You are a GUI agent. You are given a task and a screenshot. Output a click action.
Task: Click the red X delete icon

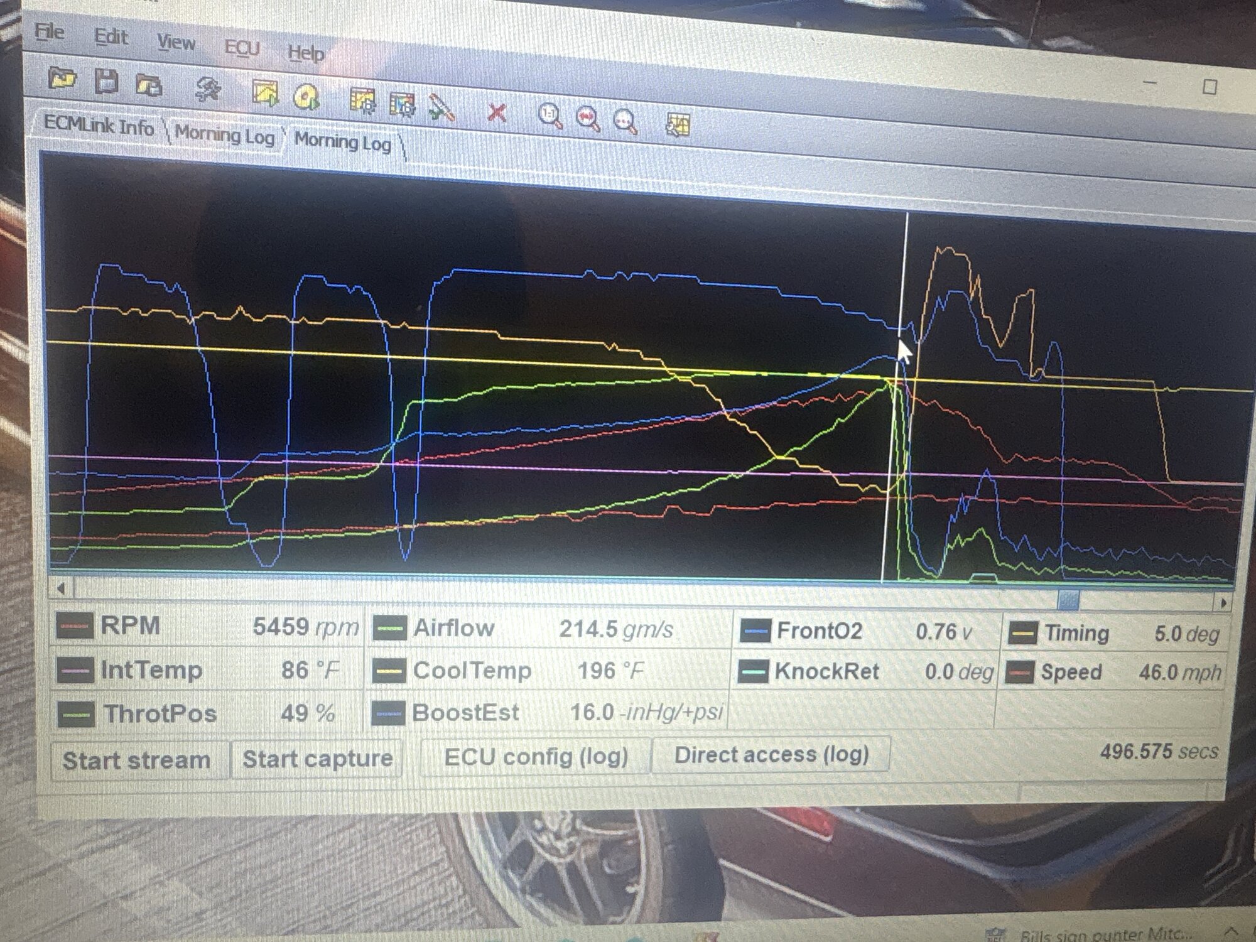[497, 112]
